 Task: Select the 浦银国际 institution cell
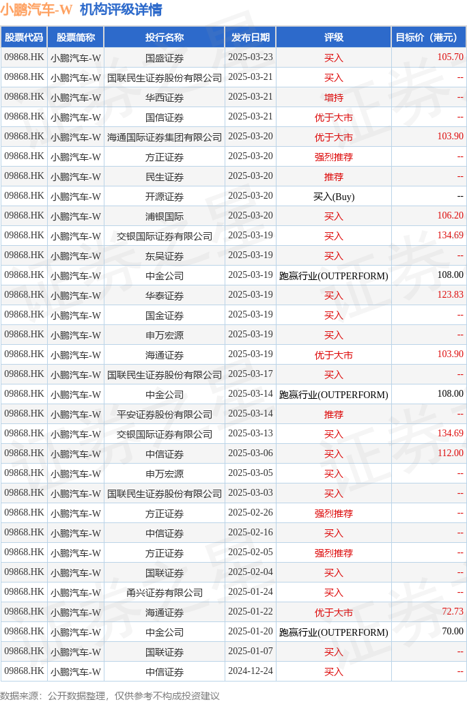point(165,216)
